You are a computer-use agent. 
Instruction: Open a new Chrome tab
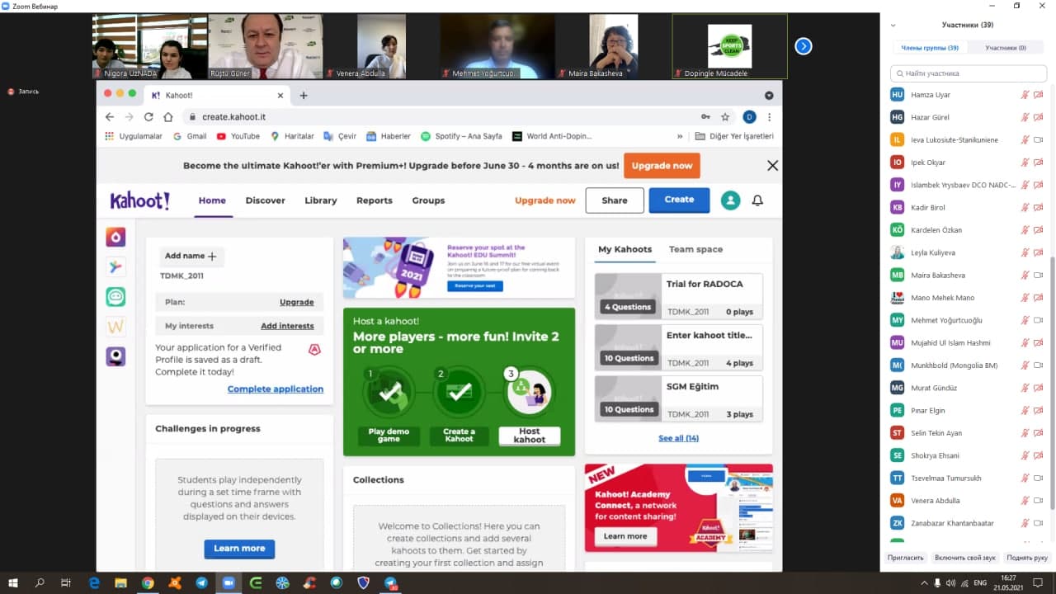[x=304, y=95]
